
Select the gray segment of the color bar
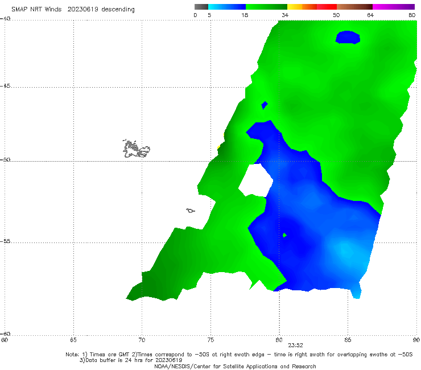click(x=201, y=7)
